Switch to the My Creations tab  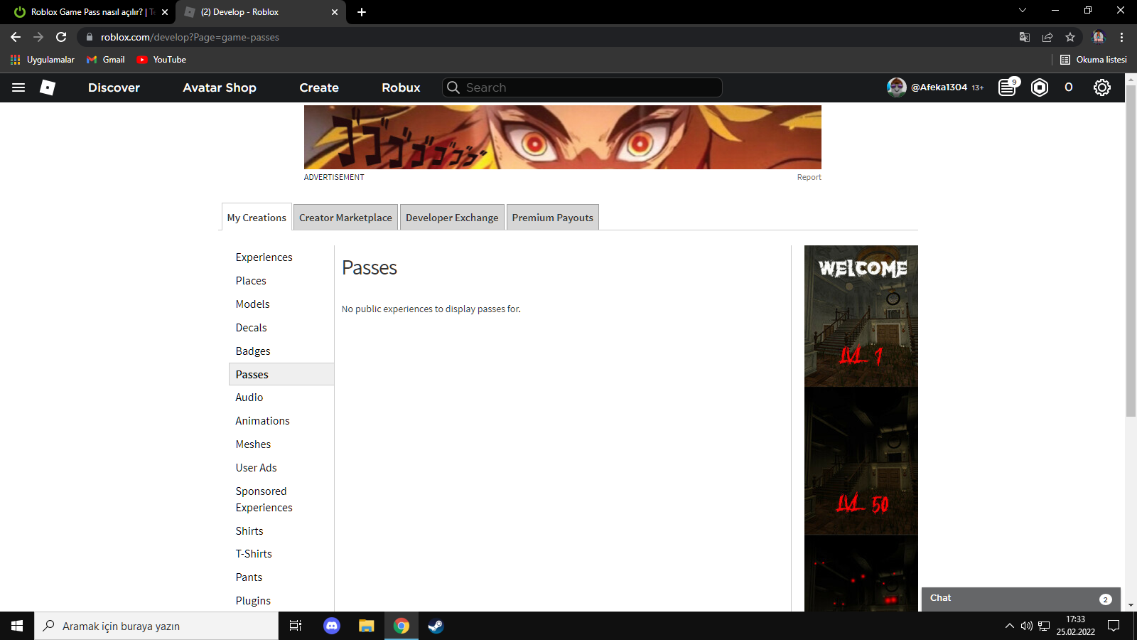point(257,218)
